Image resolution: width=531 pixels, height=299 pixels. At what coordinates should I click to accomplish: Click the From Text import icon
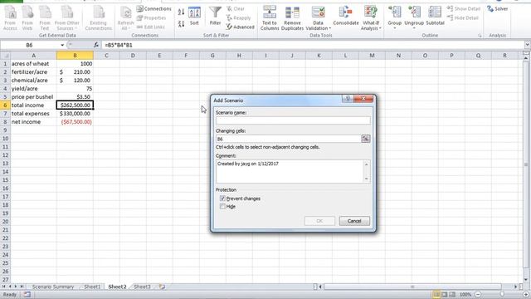[x=45, y=18]
